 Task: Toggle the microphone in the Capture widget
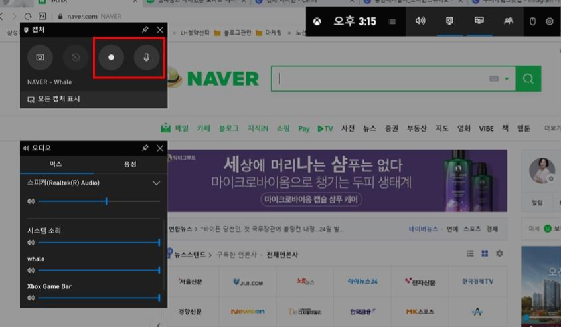click(146, 57)
